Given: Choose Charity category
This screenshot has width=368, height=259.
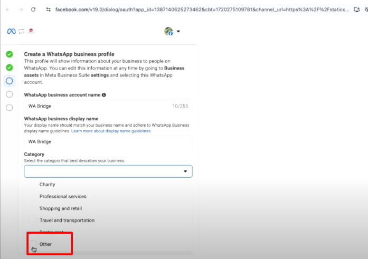Looking at the screenshot, I should coord(47,185).
